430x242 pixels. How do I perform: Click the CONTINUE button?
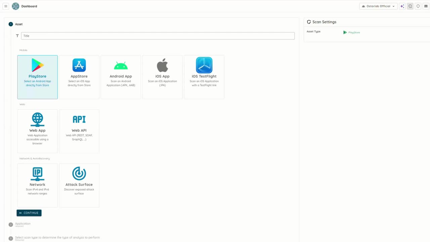pos(29,213)
